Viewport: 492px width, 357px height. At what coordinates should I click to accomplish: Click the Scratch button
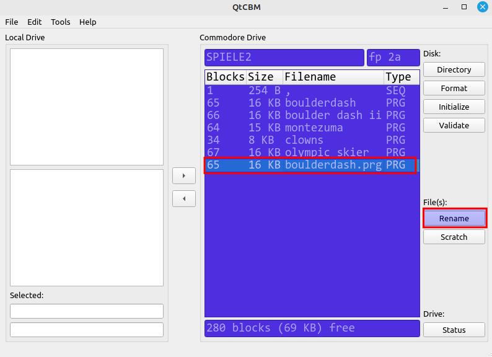click(x=454, y=237)
